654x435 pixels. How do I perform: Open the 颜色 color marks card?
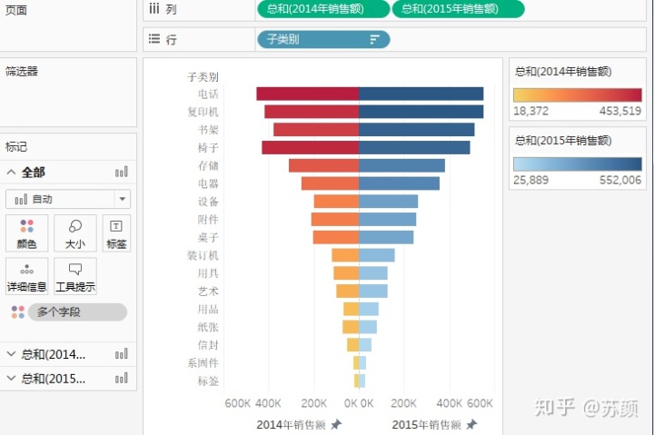tap(26, 233)
